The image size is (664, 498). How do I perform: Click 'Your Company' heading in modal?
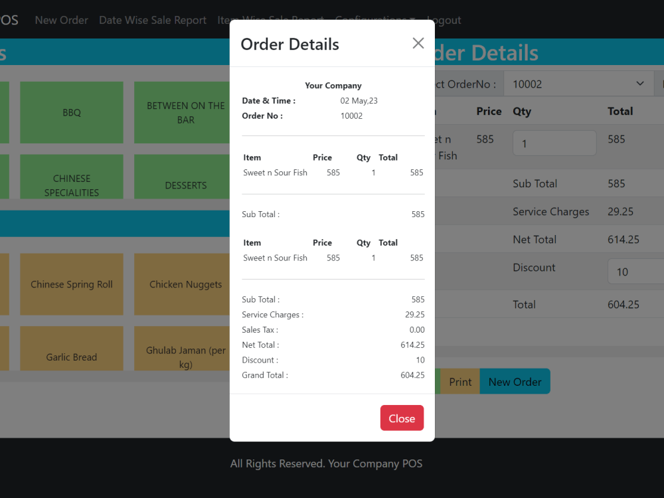333,86
